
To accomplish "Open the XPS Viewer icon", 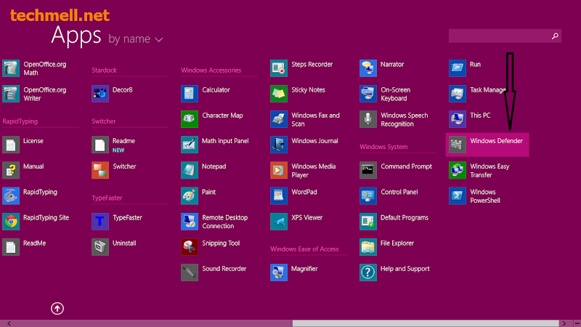I will [279, 222].
